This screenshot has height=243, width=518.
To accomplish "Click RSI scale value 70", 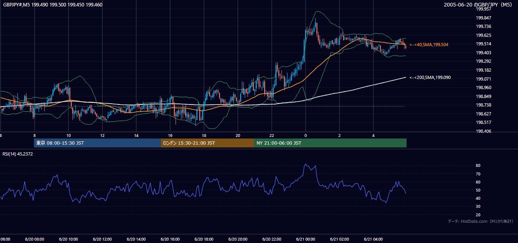I will click(478, 174).
